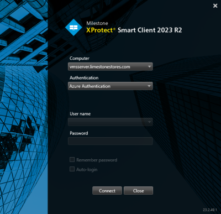Click the Remember password label
This screenshot has height=214, width=221.
(97, 160)
